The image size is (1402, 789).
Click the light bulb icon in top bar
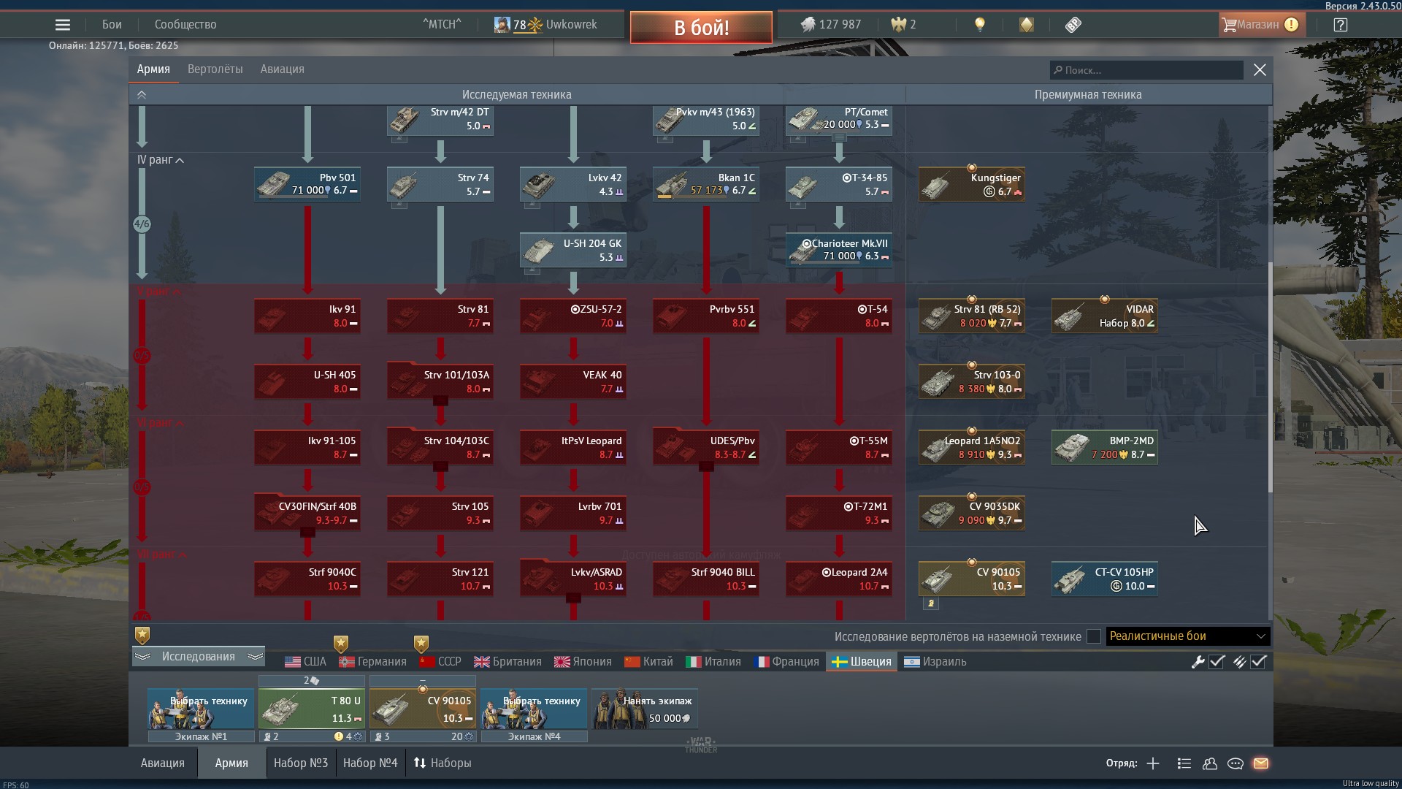[980, 25]
